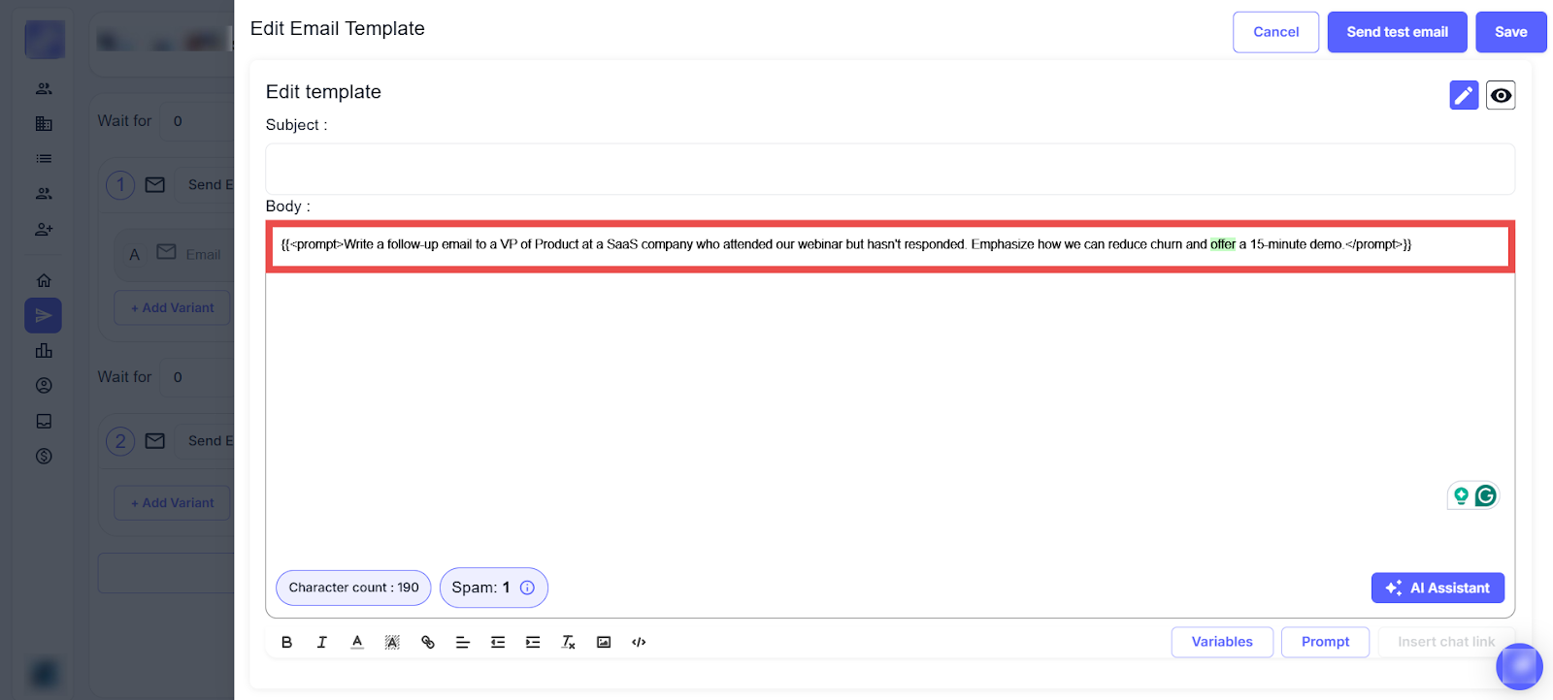Apply italic formatting to the text
Image resolution: width=1553 pixels, height=700 pixels.
pos(321,642)
